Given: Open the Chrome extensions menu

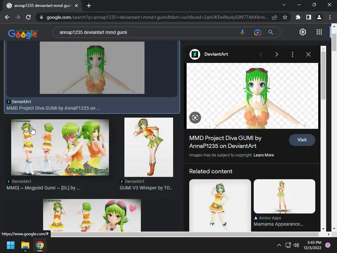Looking at the screenshot, I should (x=298, y=17).
